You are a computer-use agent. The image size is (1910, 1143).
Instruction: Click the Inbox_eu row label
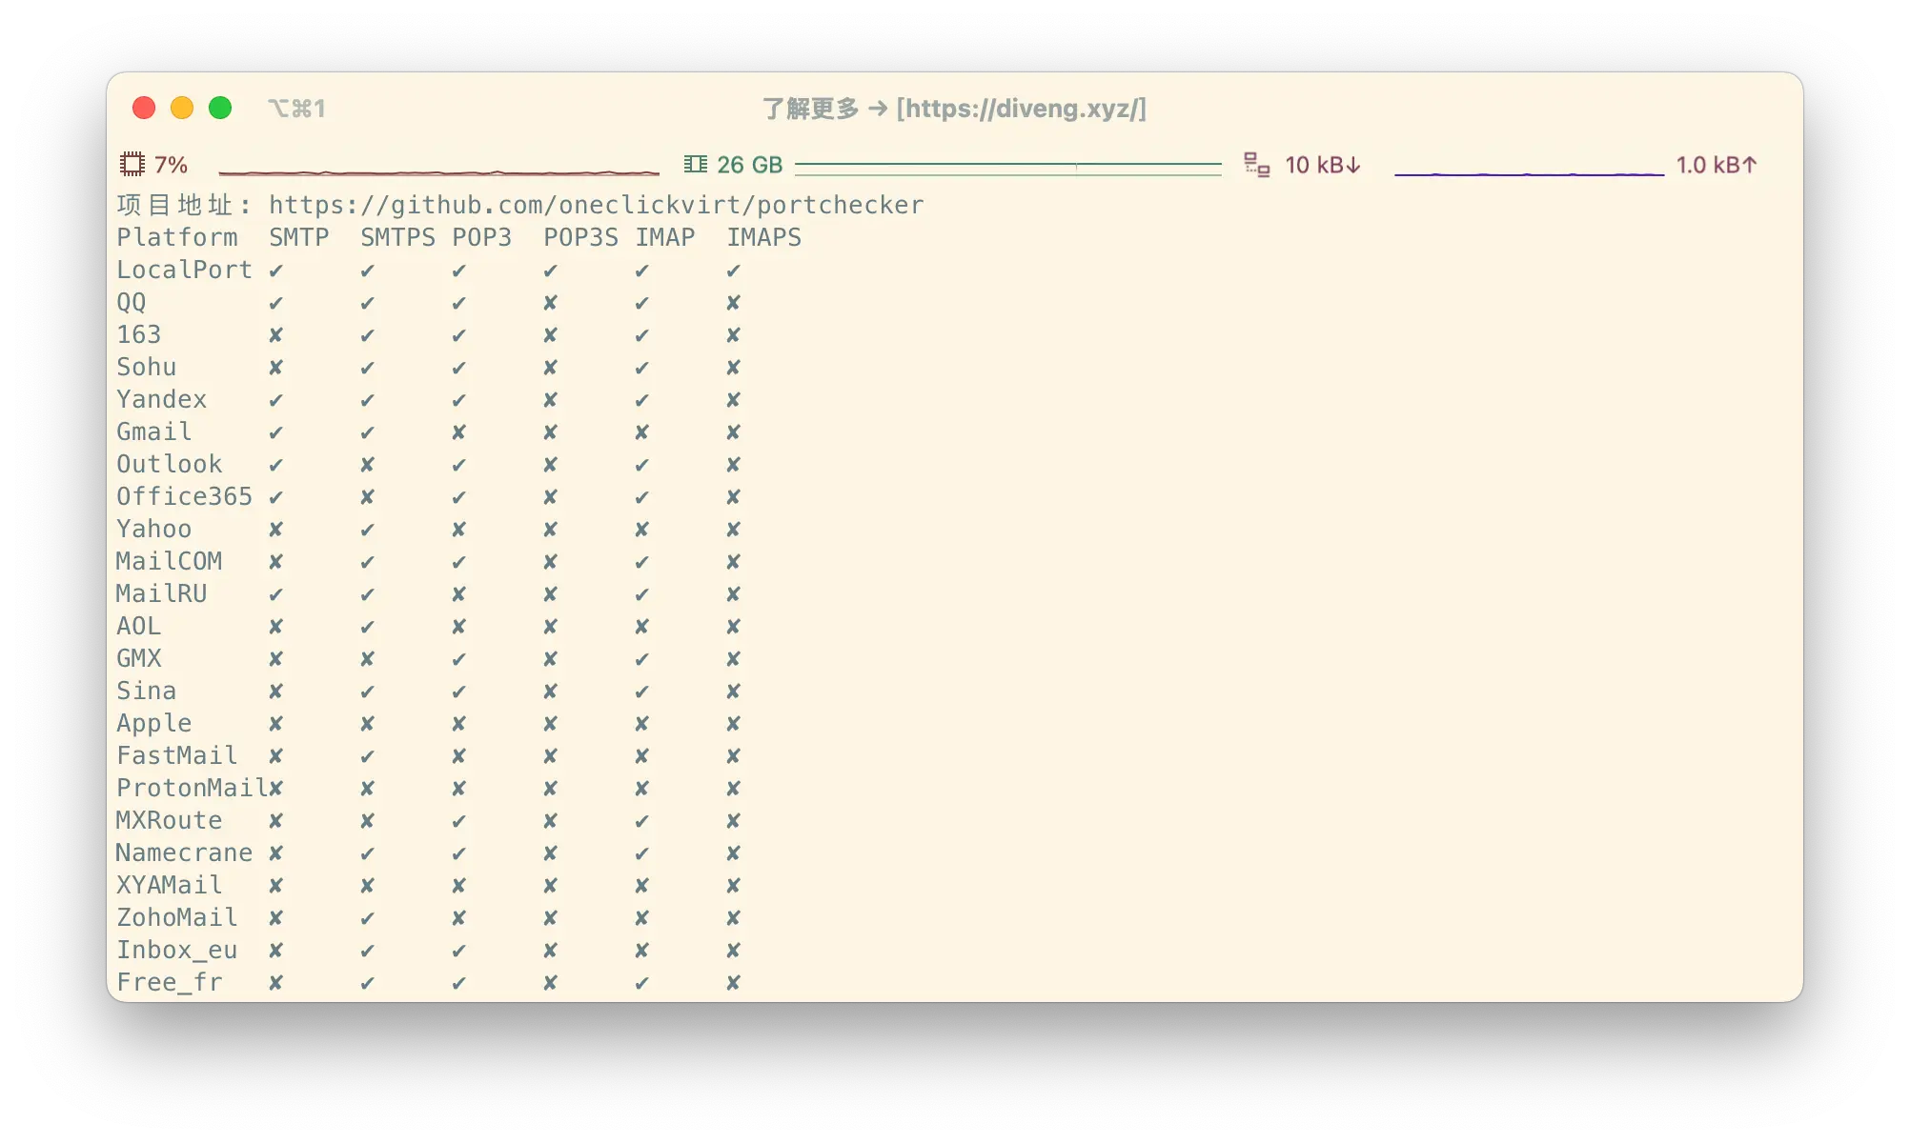point(177,950)
